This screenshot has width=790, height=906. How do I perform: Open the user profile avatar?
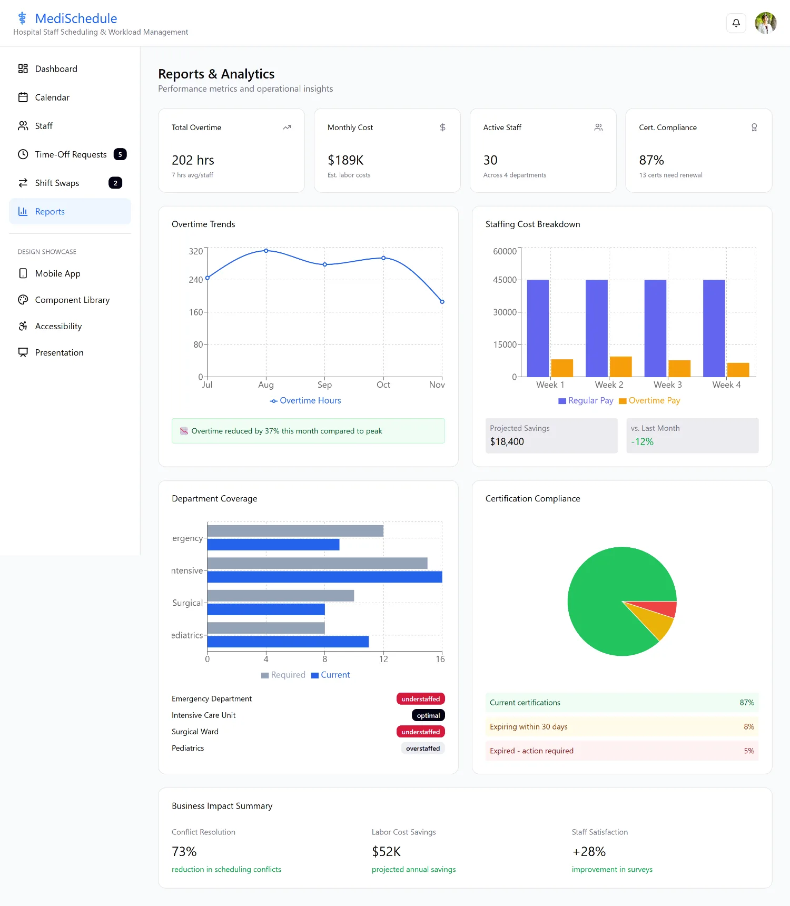pyautogui.click(x=766, y=23)
